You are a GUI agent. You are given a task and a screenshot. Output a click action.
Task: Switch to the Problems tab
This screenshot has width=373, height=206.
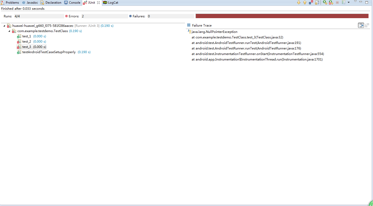pyautogui.click(x=10, y=3)
